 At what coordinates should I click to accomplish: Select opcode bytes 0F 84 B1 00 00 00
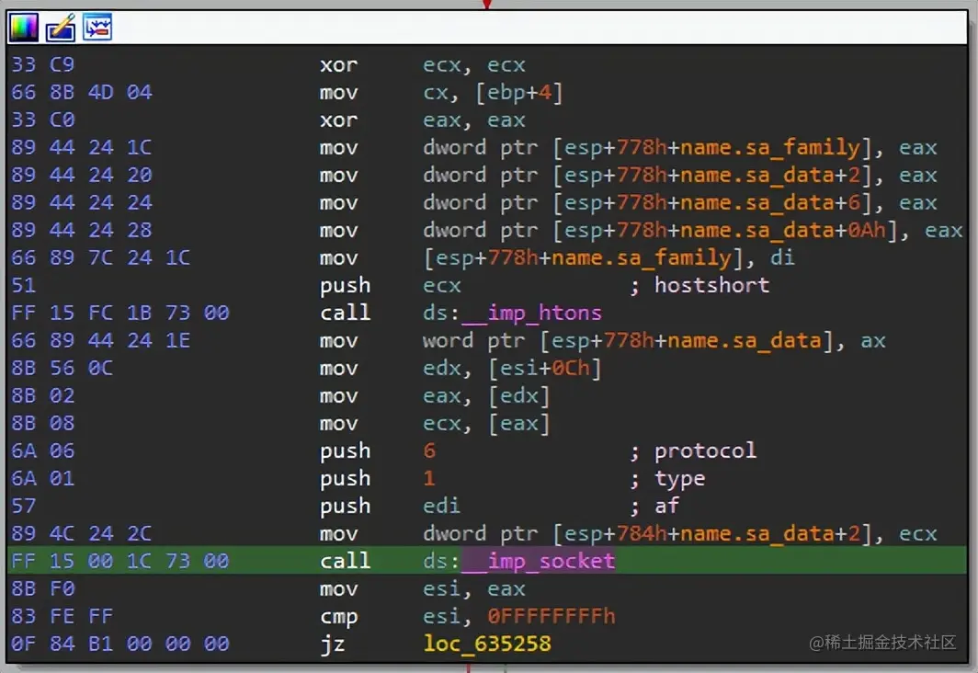click(120, 643)
